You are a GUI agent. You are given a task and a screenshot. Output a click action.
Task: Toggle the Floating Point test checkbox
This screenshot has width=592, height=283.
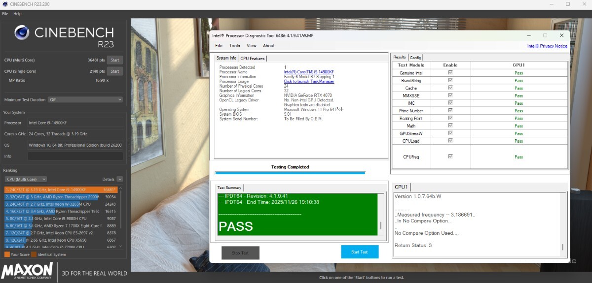pyautogui.click(x=450, y=118)
